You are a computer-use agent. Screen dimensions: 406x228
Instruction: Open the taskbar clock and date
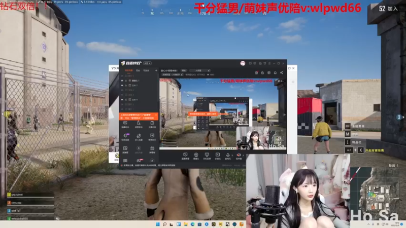coord(396,224)
